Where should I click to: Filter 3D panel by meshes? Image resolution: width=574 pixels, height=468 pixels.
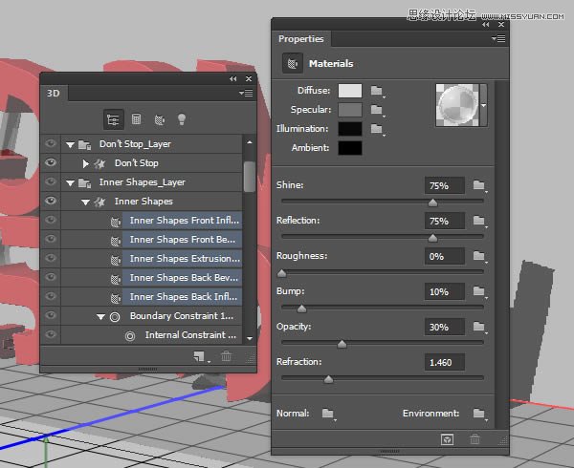click(136, 119)
